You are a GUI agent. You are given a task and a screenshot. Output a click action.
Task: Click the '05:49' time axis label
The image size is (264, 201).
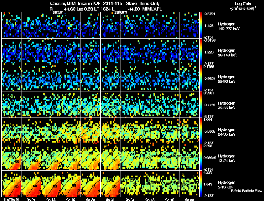pyautogui.click(x=170, y=199)
